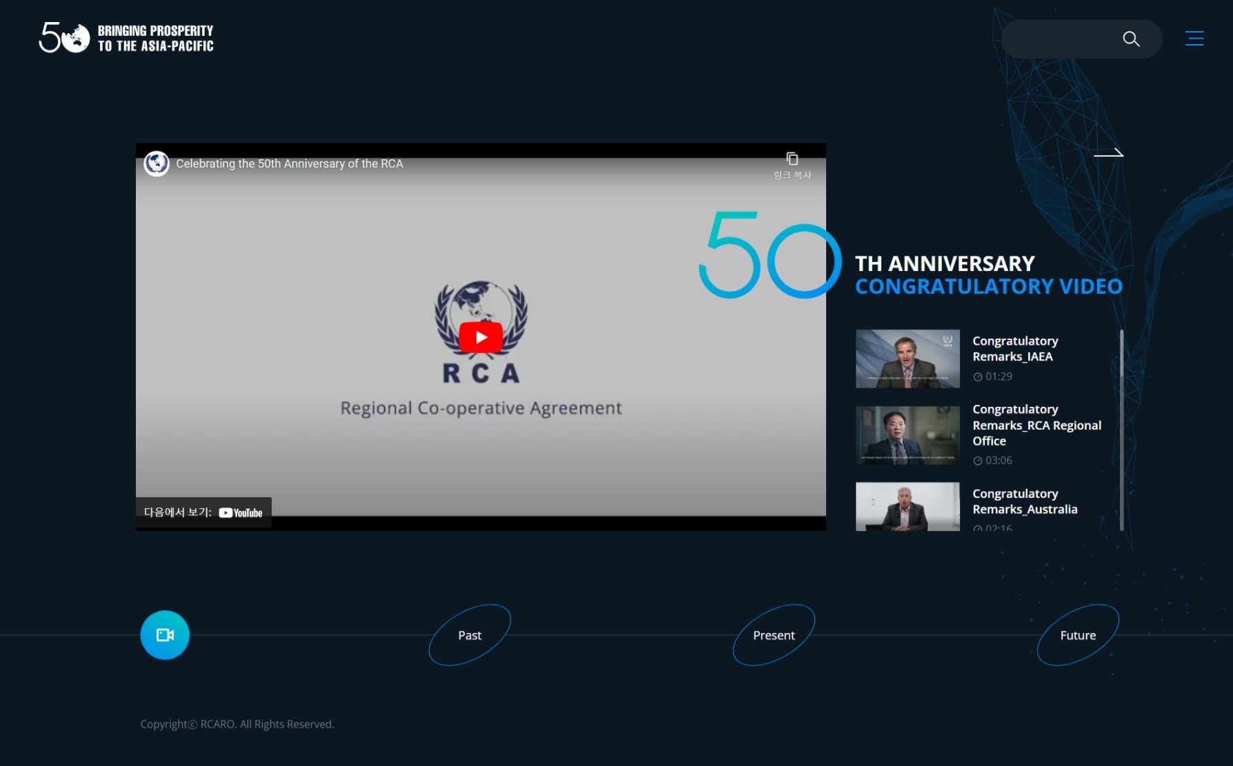Play the RCA anniversary YouTube video
The image size is (1233, 766).
tap(481, 337)
